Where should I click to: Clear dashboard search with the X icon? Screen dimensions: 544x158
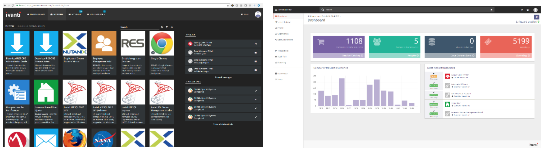pyautogui.click(x=491, y=10)
